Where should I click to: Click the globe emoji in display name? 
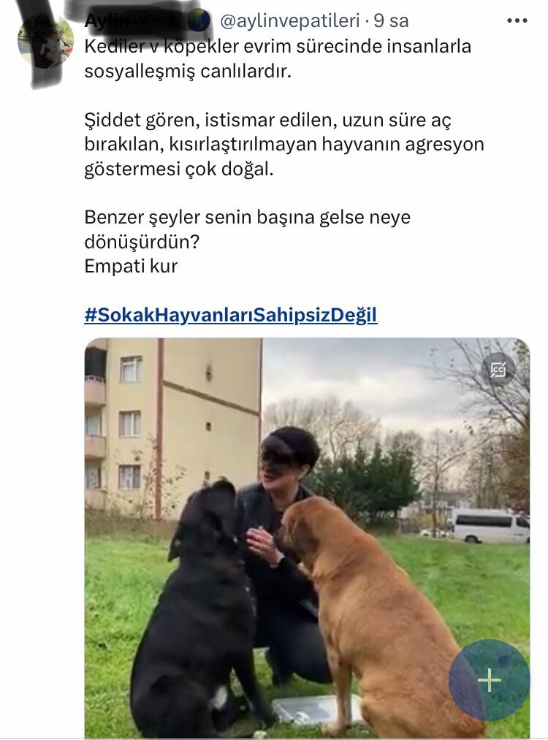click(x=199, y=20)
